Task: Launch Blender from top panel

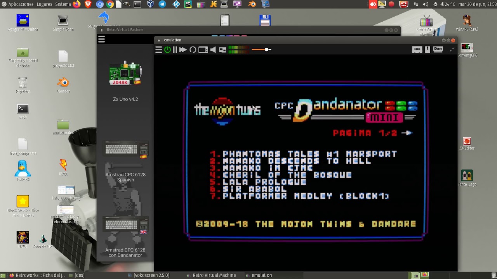Action: pos(252,4)
